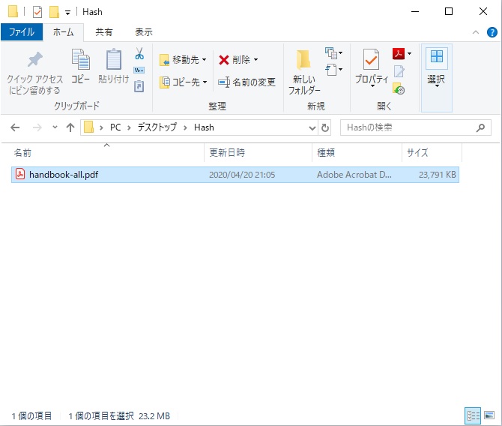The height and width of the screenshot is (426, 502).
Task: Close the Hash window
Action: click(x=483, y=11)
